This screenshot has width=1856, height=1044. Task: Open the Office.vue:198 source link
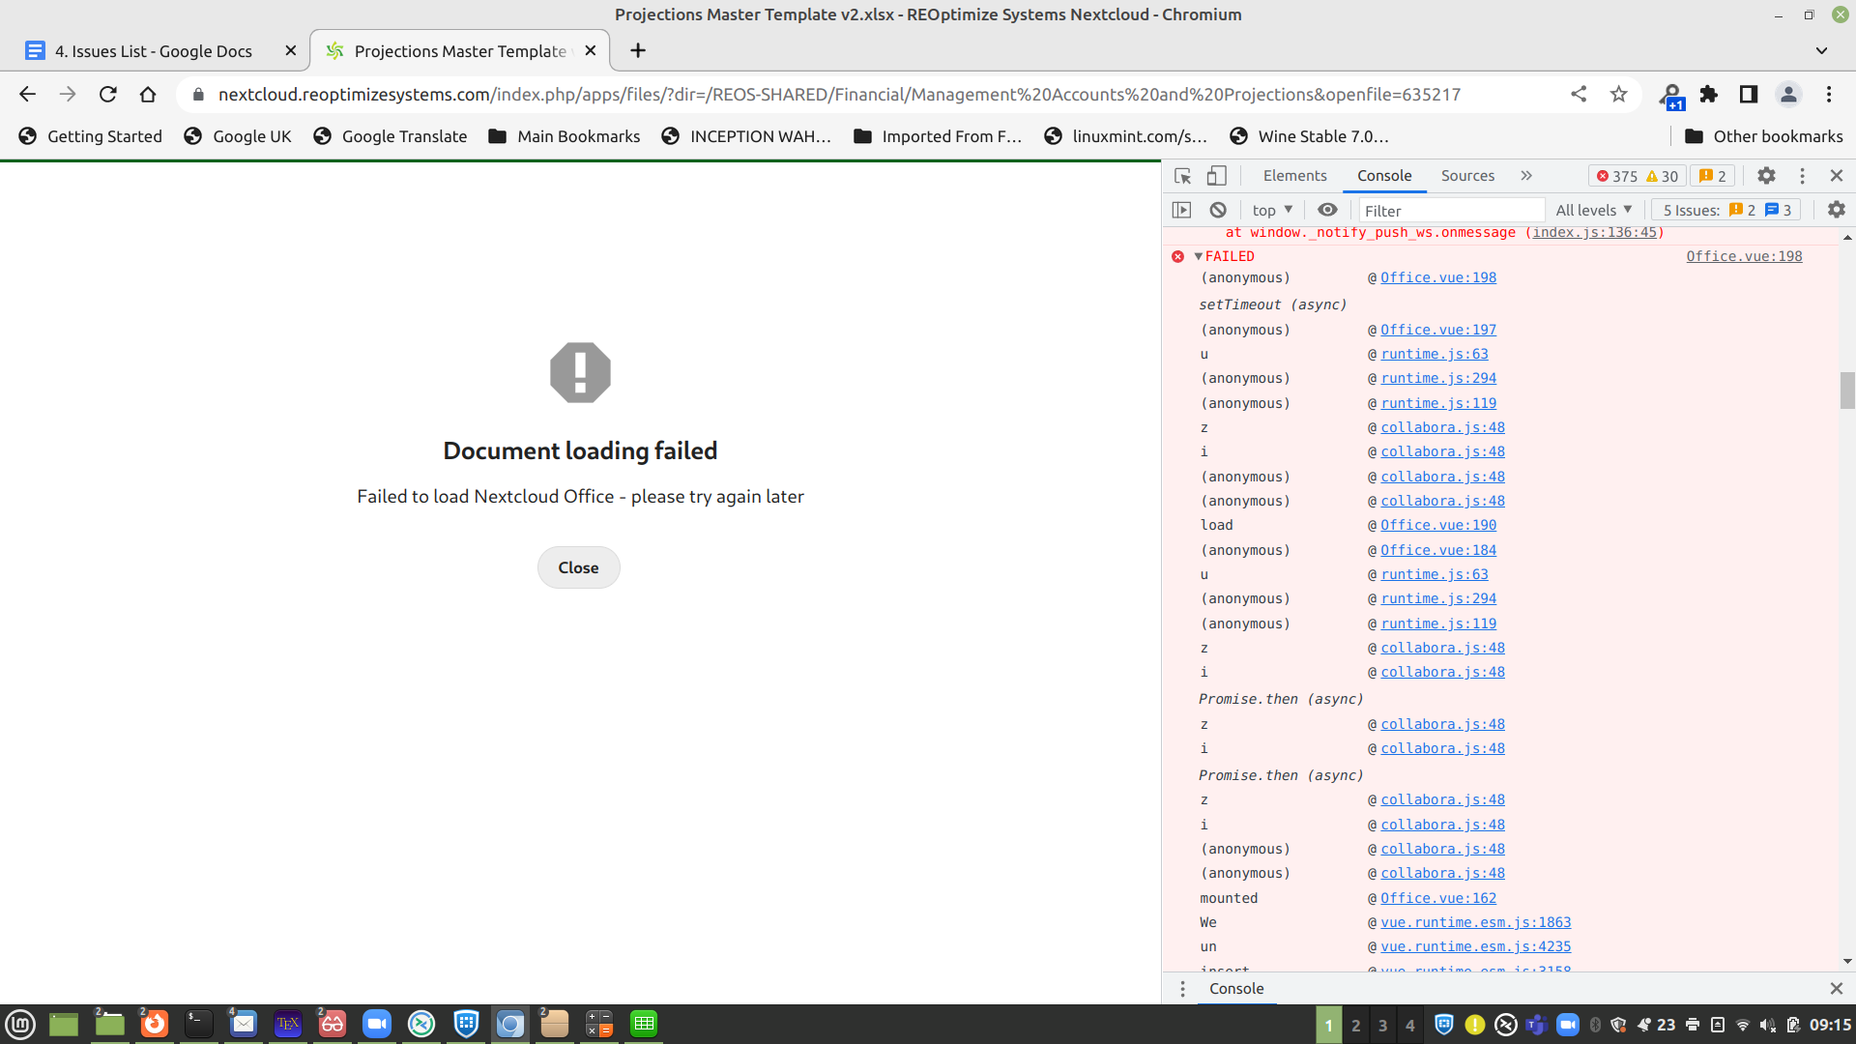coord(1744,256)
